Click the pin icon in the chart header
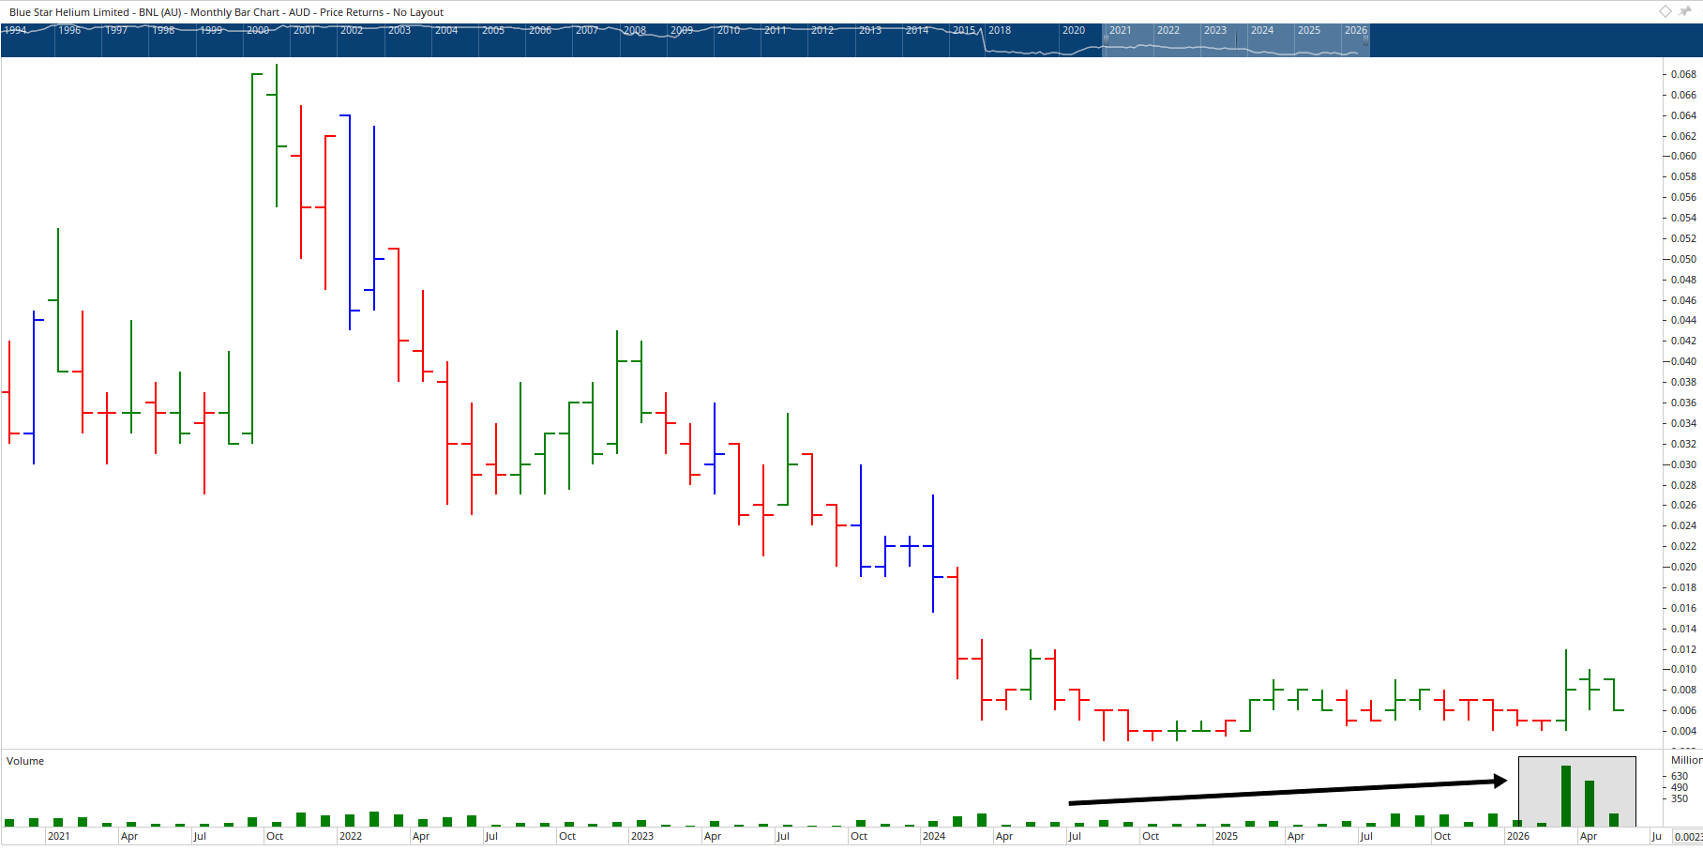The image size is (1703, 851). [1685, 11]
